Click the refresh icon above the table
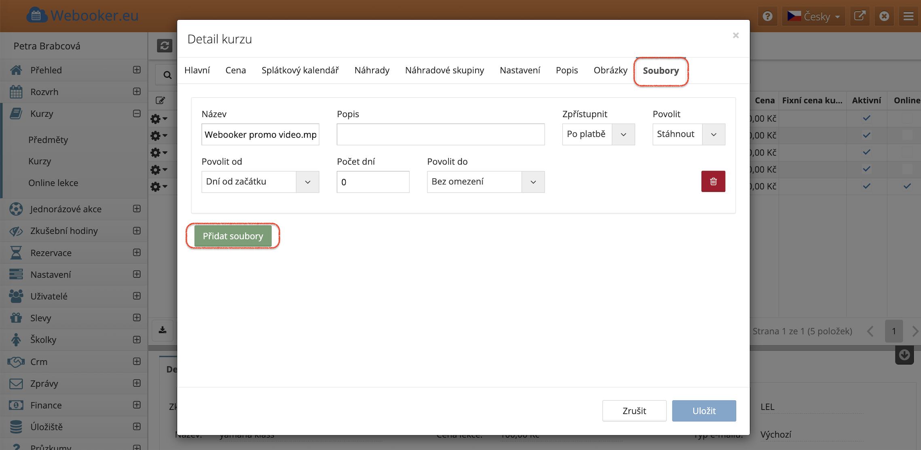Screen dimensions: 921x450 [x=165, y=46]
